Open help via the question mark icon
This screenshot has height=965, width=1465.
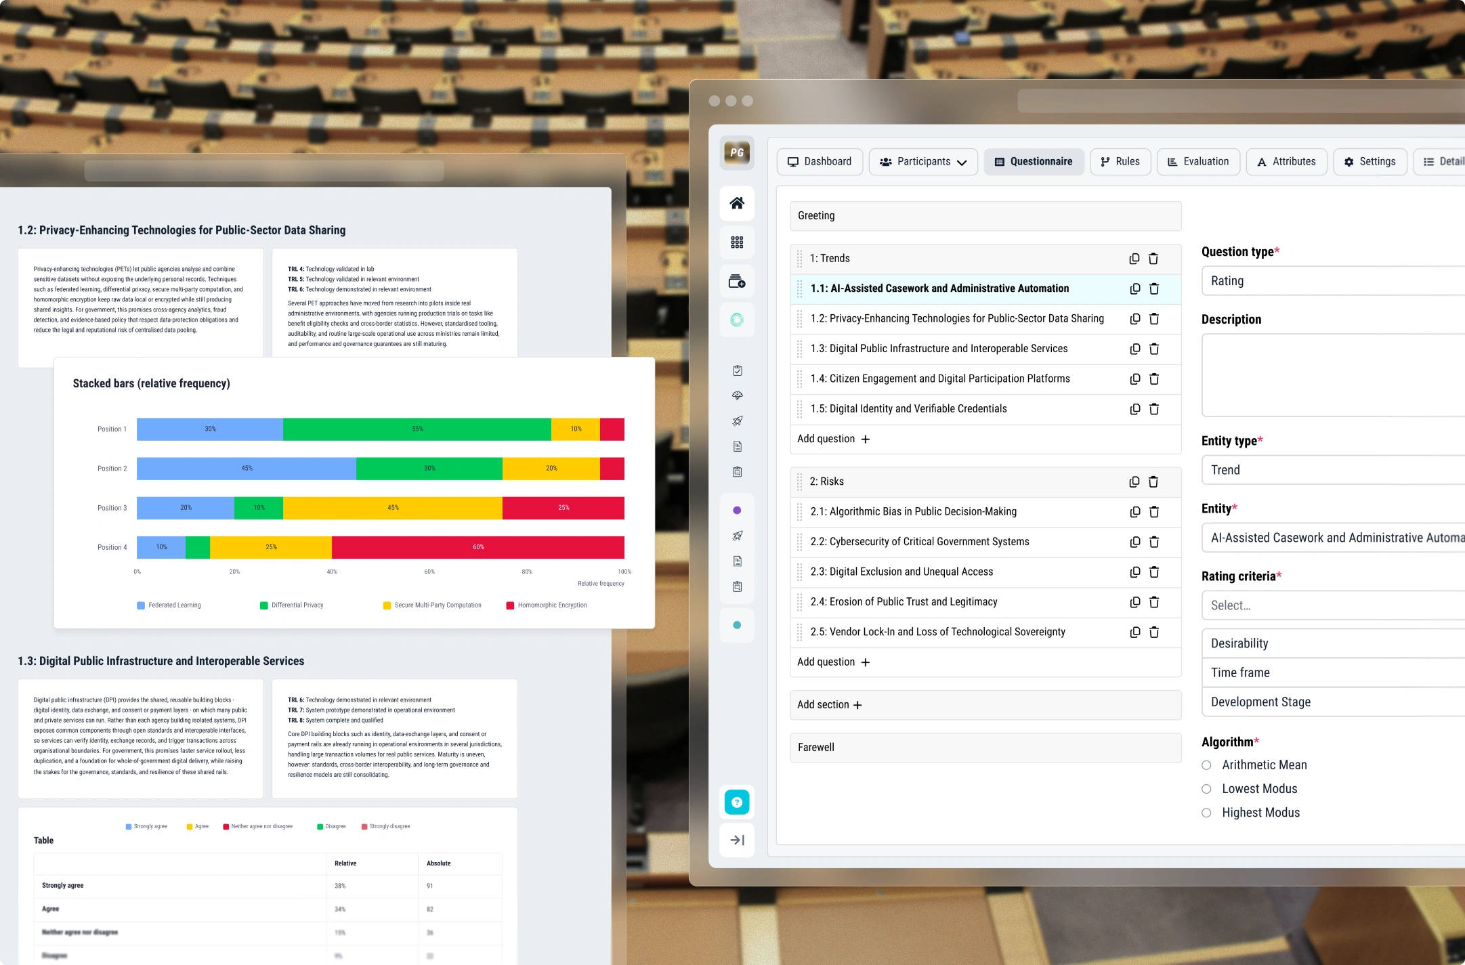coord(737,802)
